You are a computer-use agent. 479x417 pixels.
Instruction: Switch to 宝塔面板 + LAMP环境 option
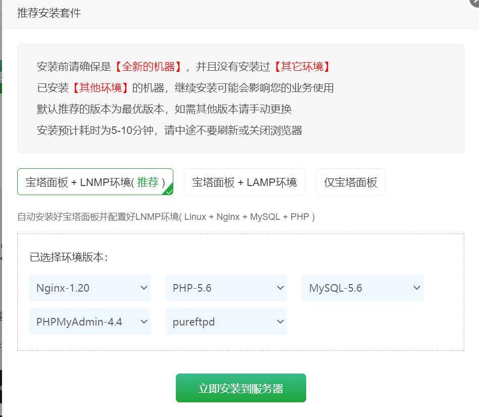click(245, 182)
